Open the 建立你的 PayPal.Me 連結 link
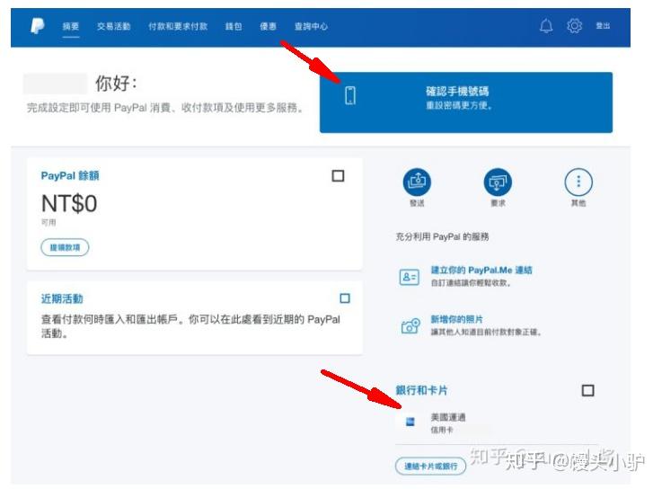The height and width of the screenshot is (489, 662). click(x=481, y=270)
